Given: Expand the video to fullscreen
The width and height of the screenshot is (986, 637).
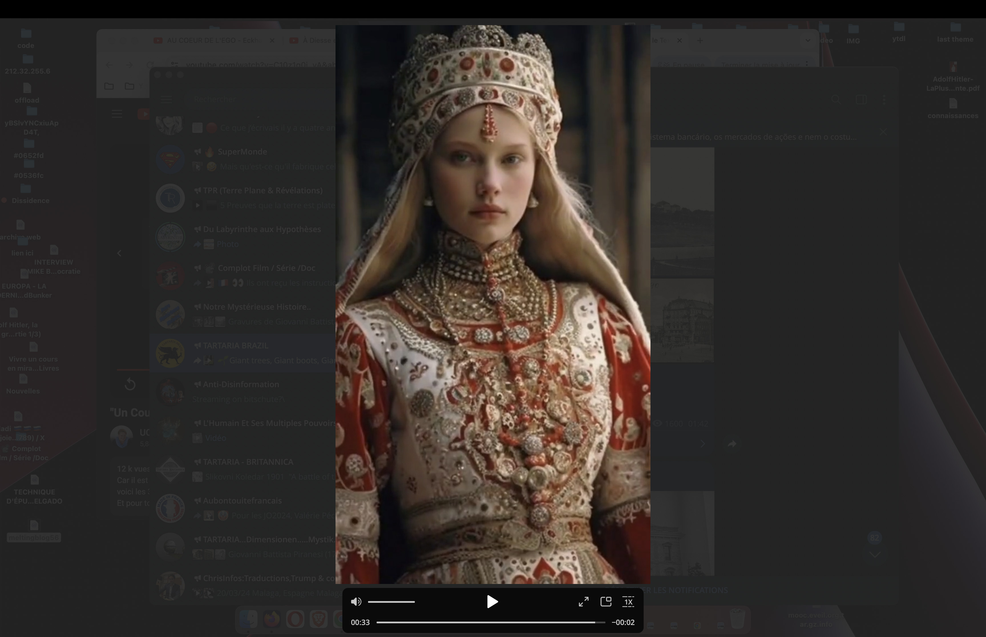Looking at the screenshot, I should [x=583, y=602].
